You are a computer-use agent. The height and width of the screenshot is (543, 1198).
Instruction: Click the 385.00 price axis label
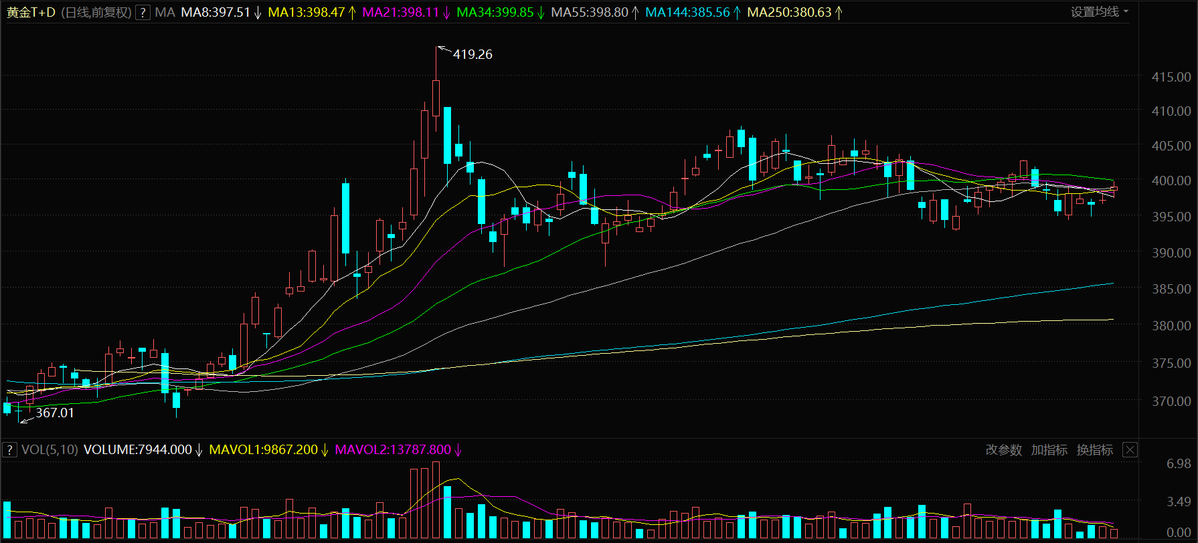1171,289
